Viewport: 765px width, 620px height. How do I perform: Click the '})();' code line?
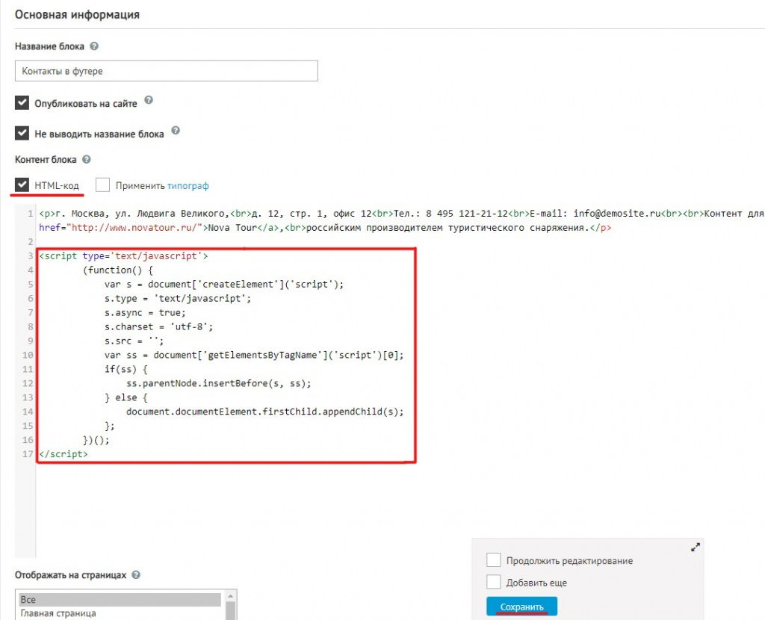click(x=96, y=440)
